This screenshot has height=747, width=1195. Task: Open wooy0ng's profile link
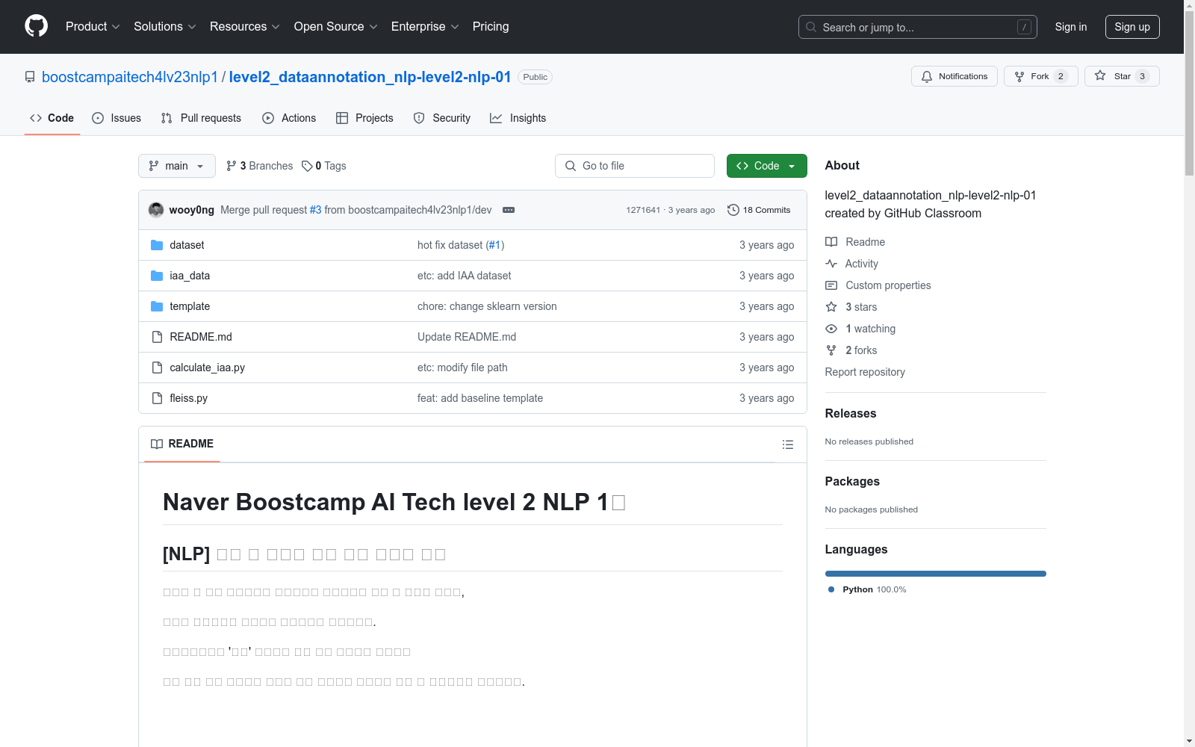pos(192,210)
